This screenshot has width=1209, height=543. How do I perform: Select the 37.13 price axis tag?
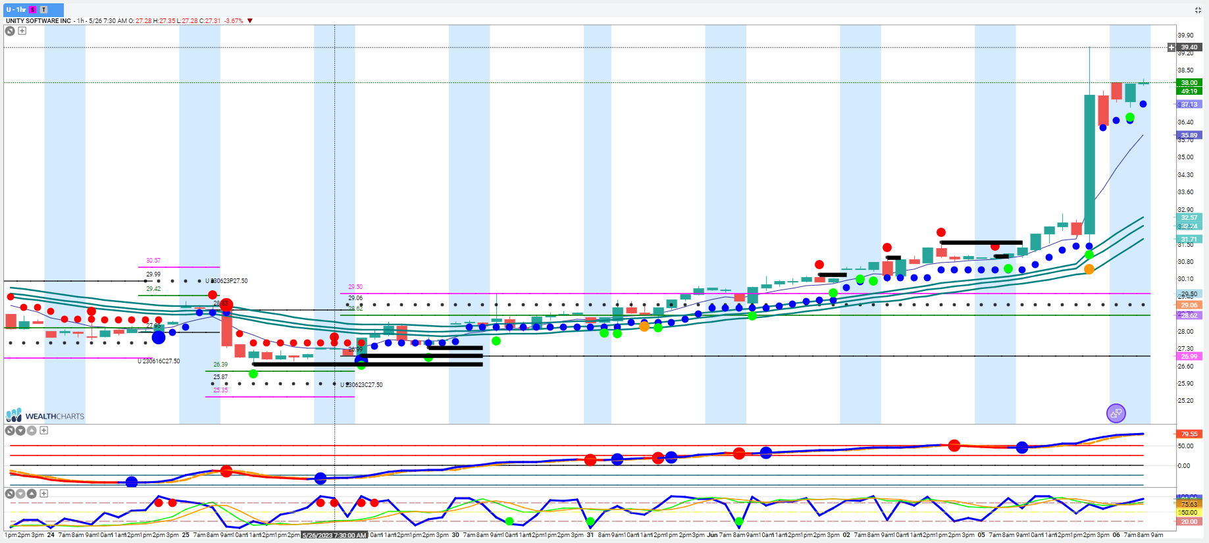(1189, 105)
